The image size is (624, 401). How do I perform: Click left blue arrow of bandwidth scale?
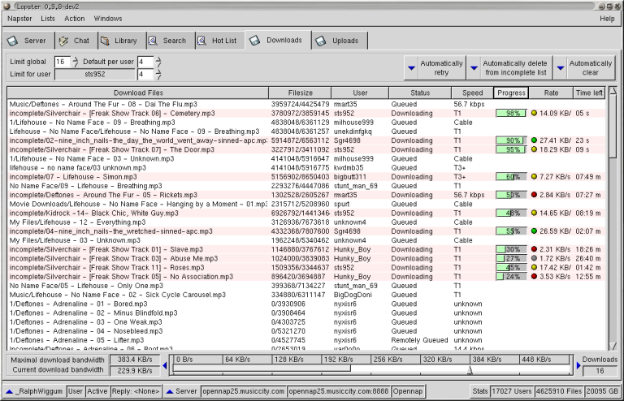click(165, 365)
